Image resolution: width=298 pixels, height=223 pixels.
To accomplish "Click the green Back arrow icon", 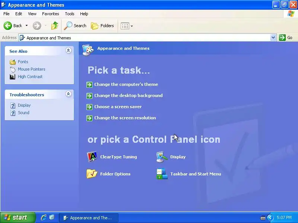I will click(7, 26).
